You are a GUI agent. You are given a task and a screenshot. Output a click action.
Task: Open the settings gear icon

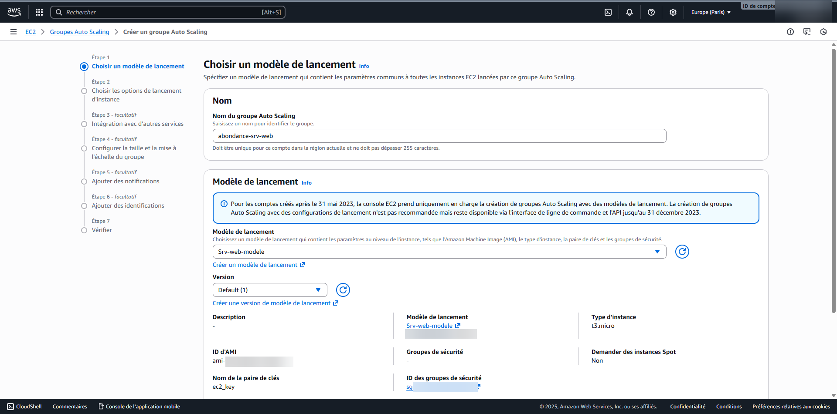[x=673, y=12]
